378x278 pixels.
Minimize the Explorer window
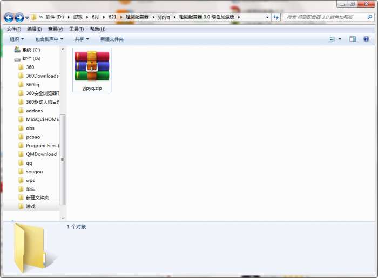pyautogui.click(x=342, y=4)
